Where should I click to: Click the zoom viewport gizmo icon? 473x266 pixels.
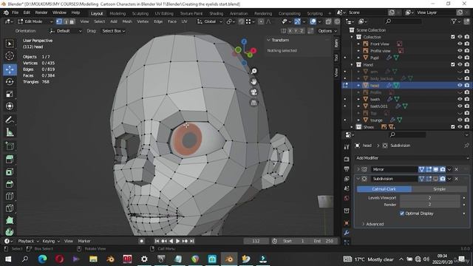(x=254, y=71)
